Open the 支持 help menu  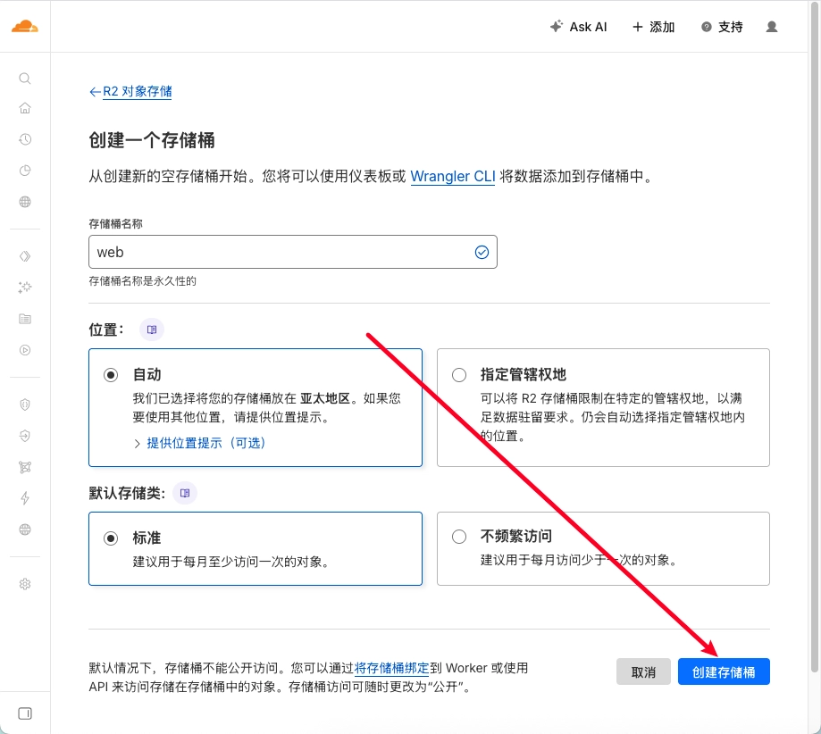(722, 27)
